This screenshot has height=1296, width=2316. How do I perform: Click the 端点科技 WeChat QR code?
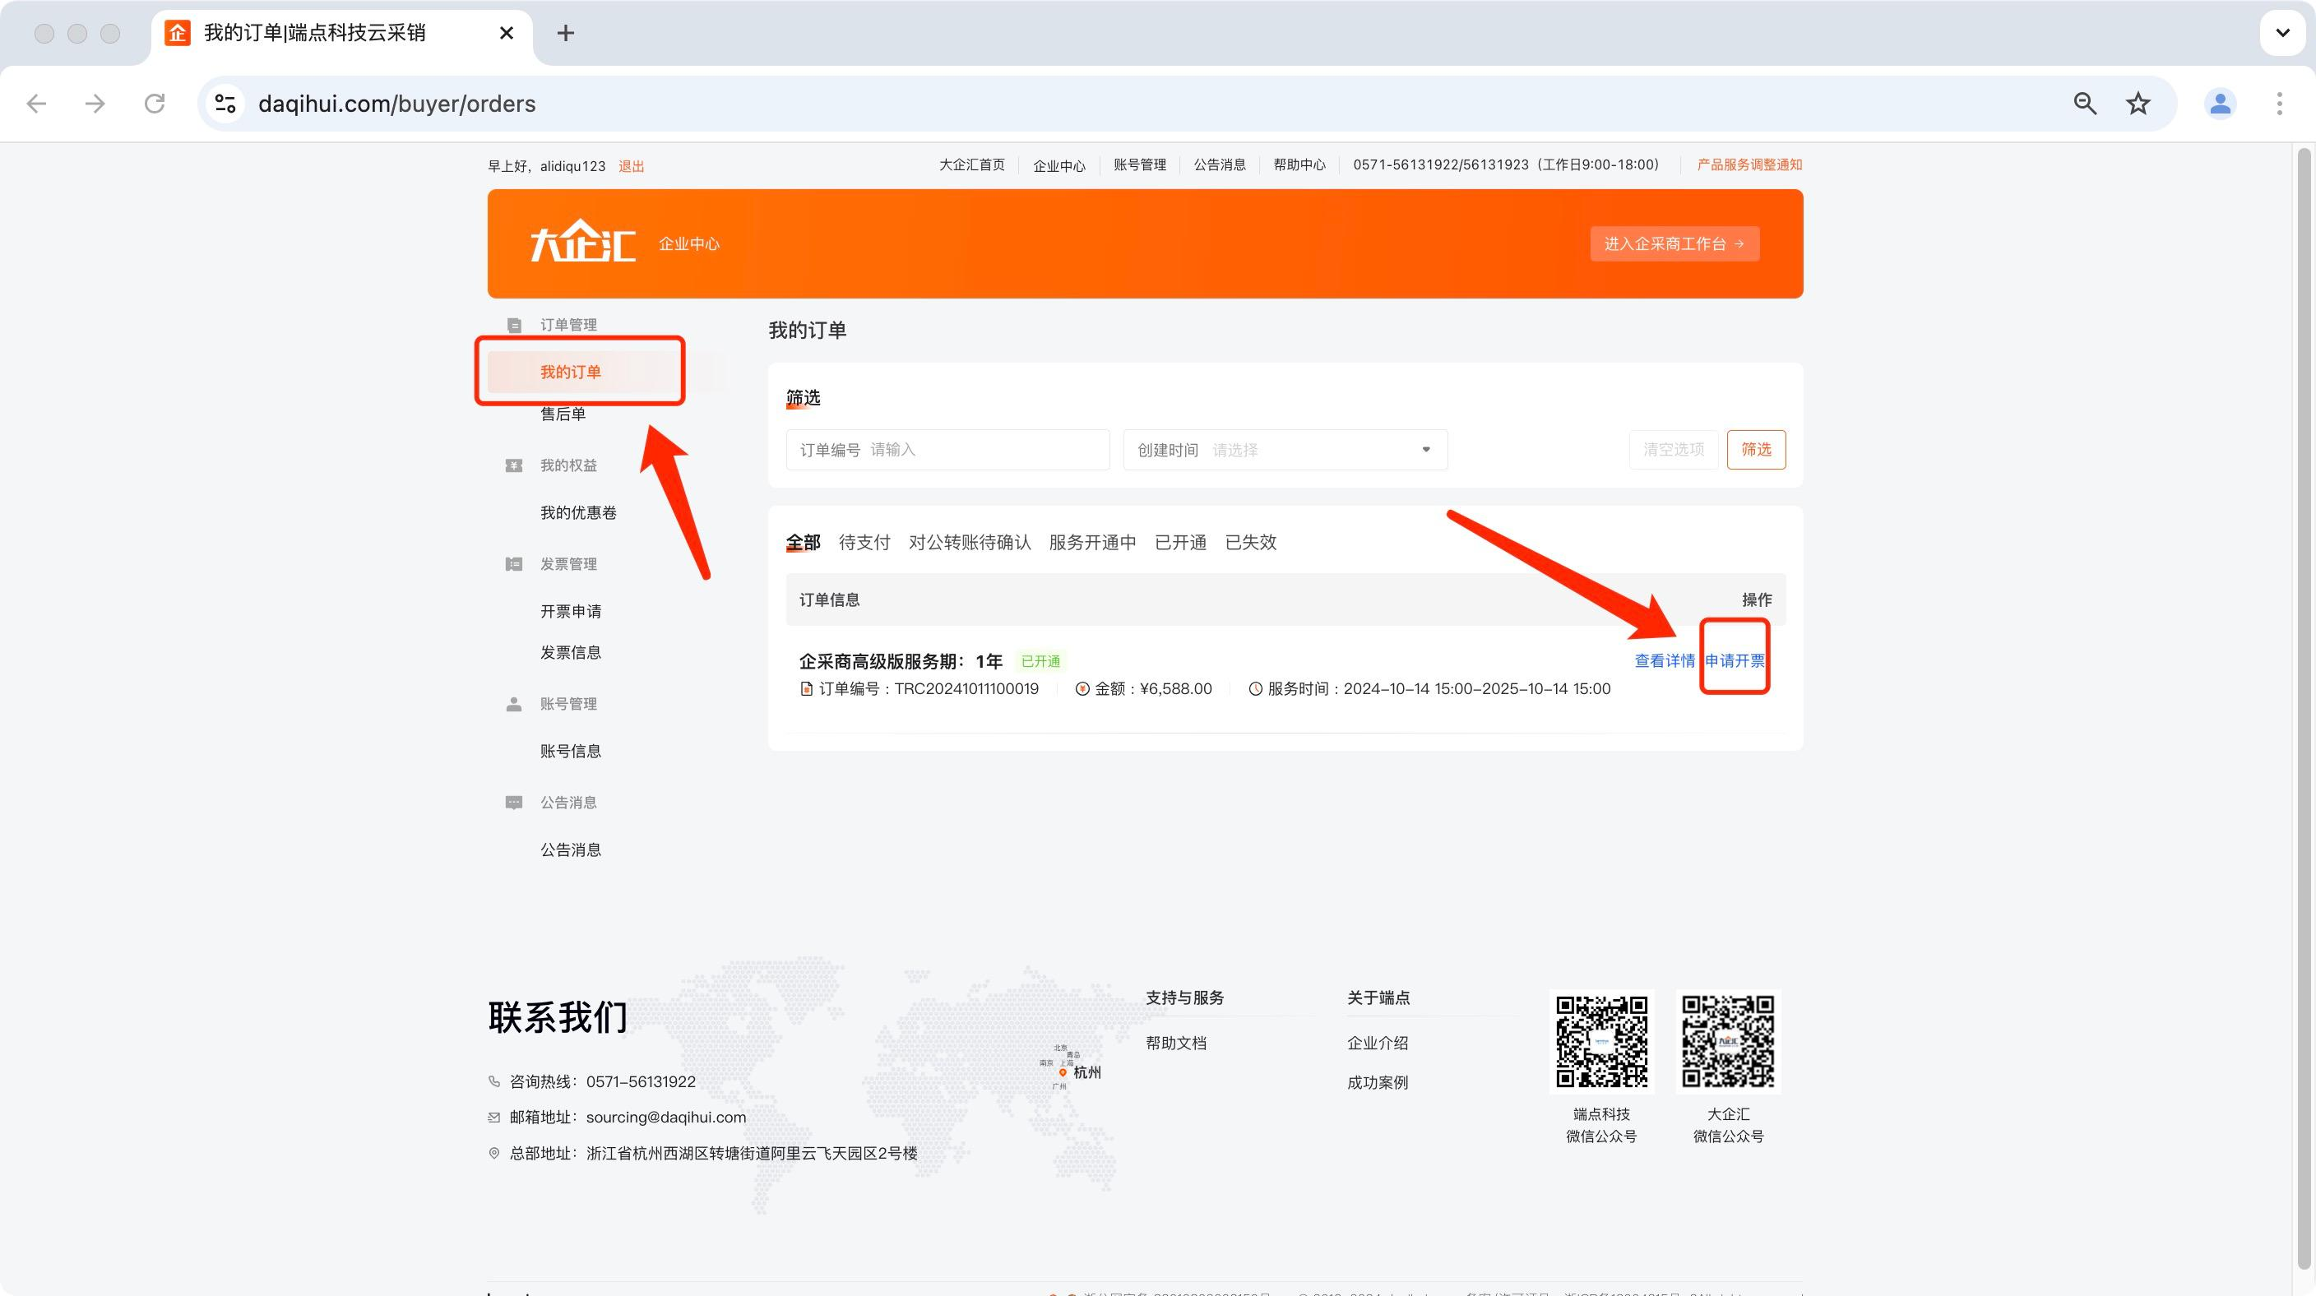coord(1601,1042)
